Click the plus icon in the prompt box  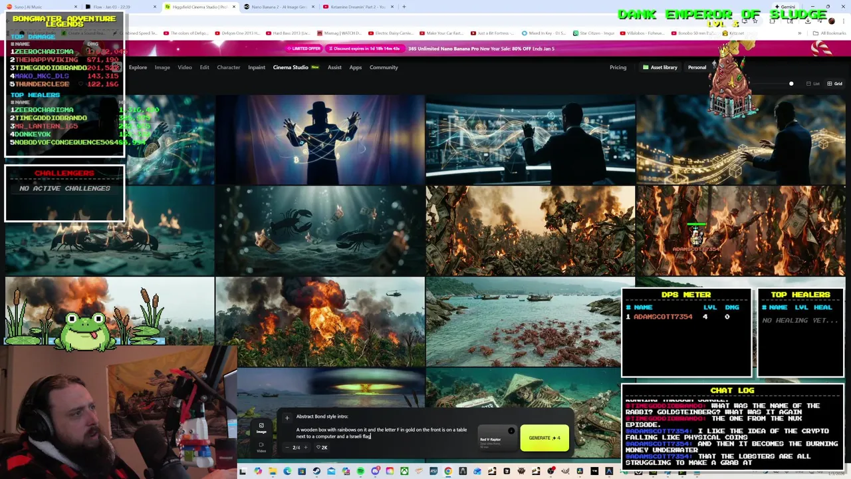pyautogui.click(x=287, y=418)
